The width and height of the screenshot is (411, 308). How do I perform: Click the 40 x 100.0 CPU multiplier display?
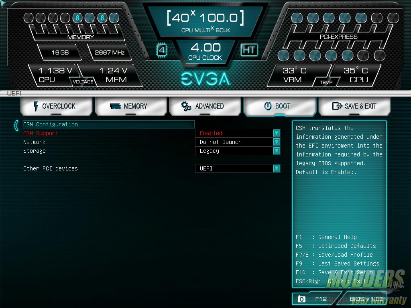click(205, 22)
